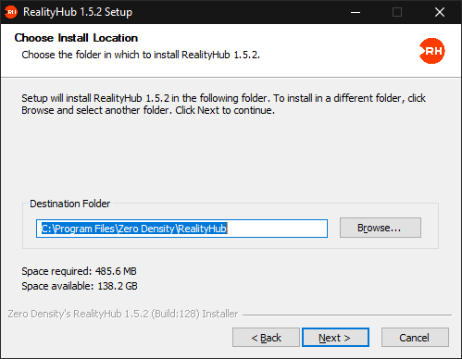Go to the previous step with Back

[x=266, y=338]
